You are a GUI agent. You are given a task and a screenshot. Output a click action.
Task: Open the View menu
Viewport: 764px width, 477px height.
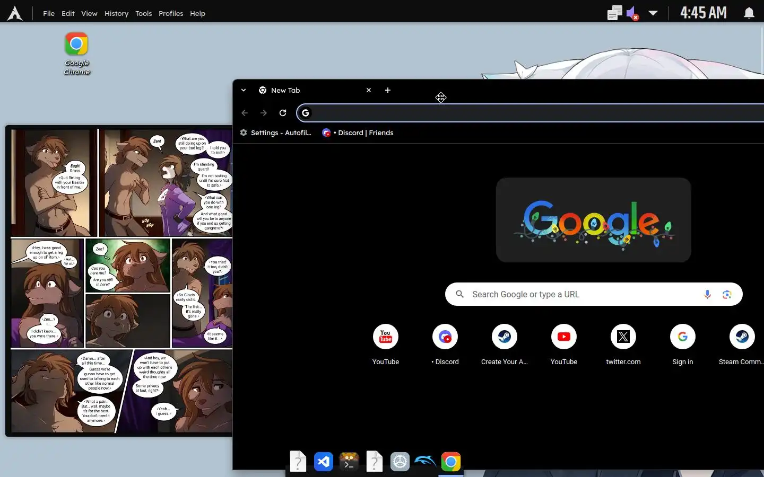click(89, 13)
